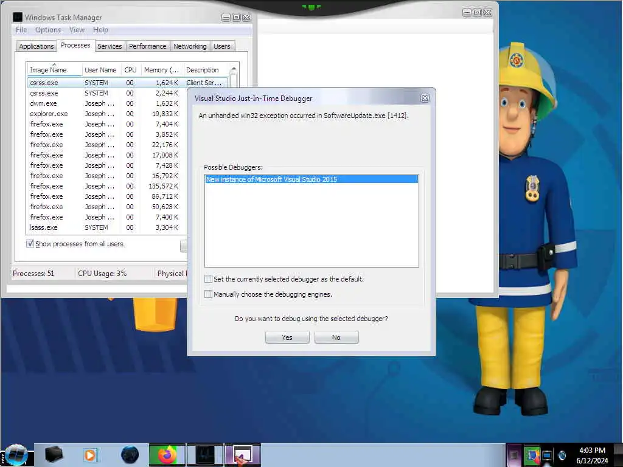Close the Just-In-Time Debugger dialog
623x467 pixels.
tap(425, 98)
